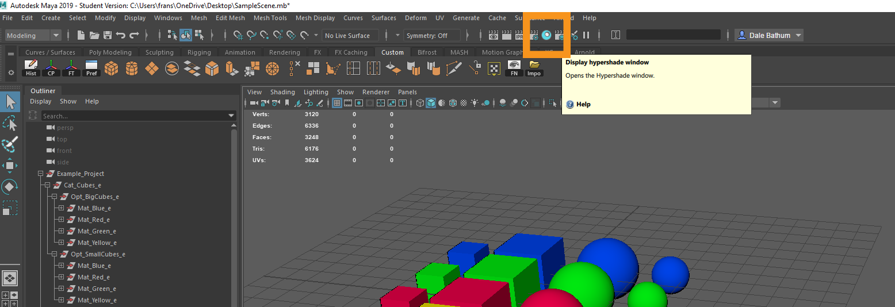
Task: Switch to the Poly Modeling shelf tab
Action: pos(110,52)
